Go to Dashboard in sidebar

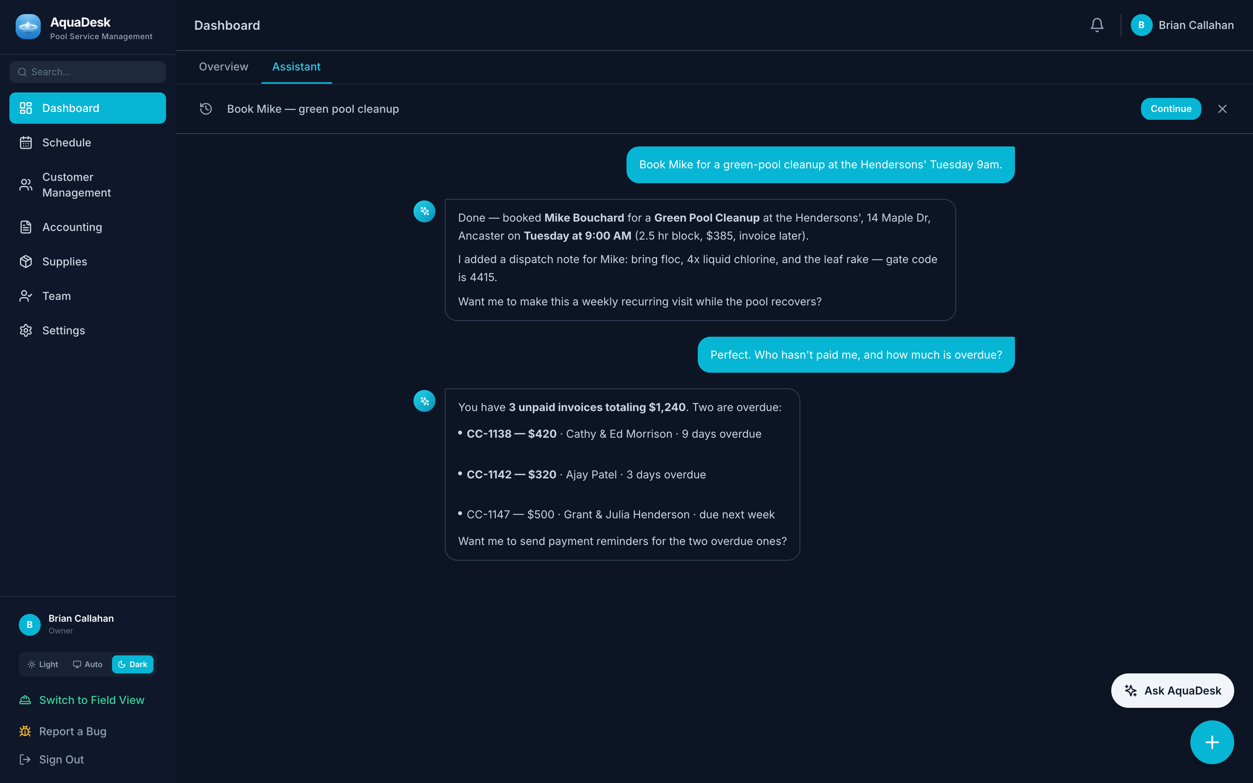pos(87,108)
